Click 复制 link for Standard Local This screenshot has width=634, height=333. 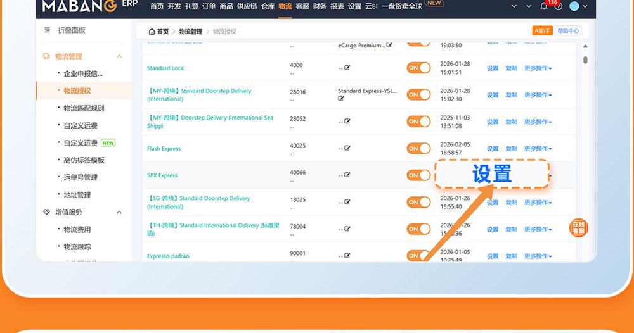coord(512,68)
